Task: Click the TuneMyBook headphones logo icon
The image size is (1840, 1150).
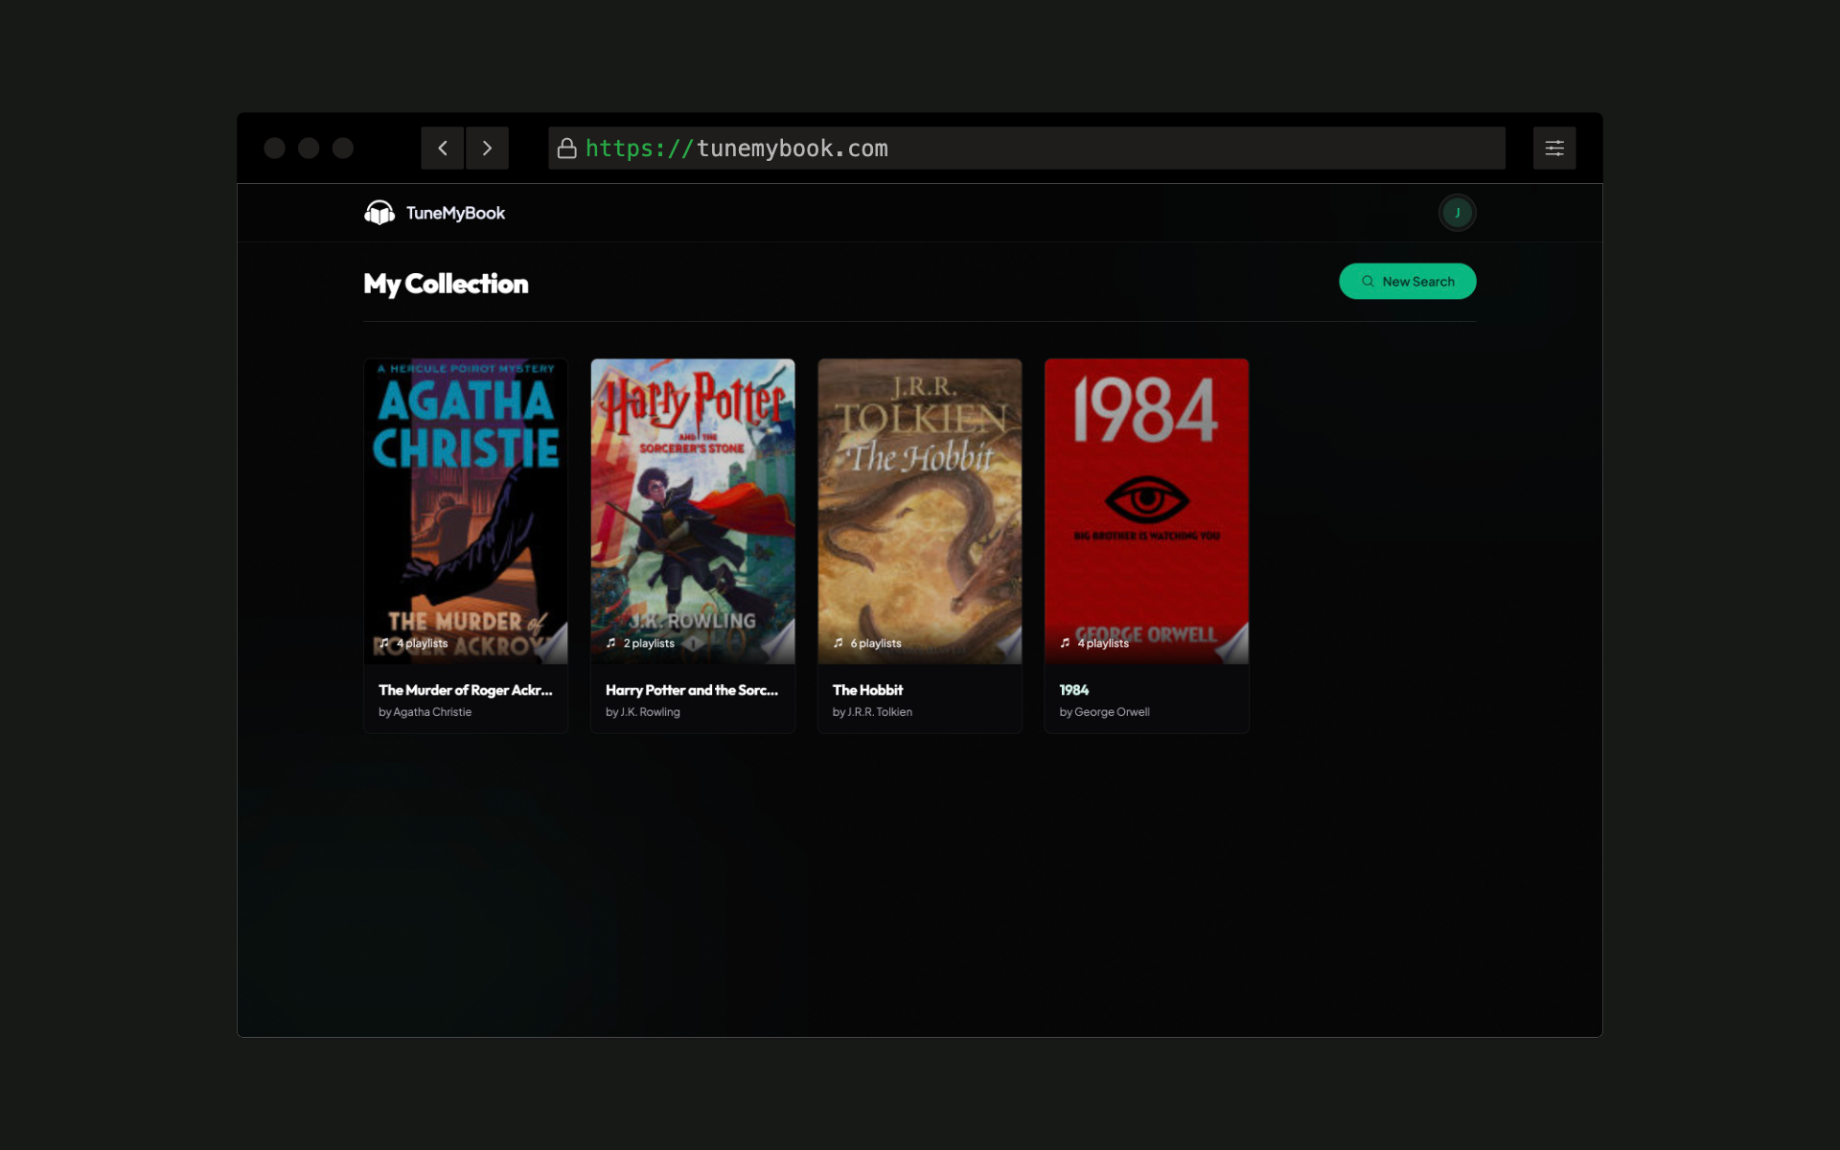Action: click(379, 213)
